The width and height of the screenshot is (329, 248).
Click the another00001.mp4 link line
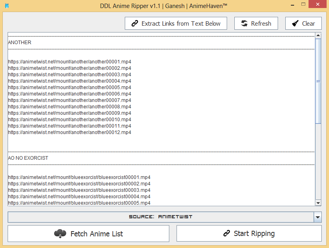click(70, 62)
